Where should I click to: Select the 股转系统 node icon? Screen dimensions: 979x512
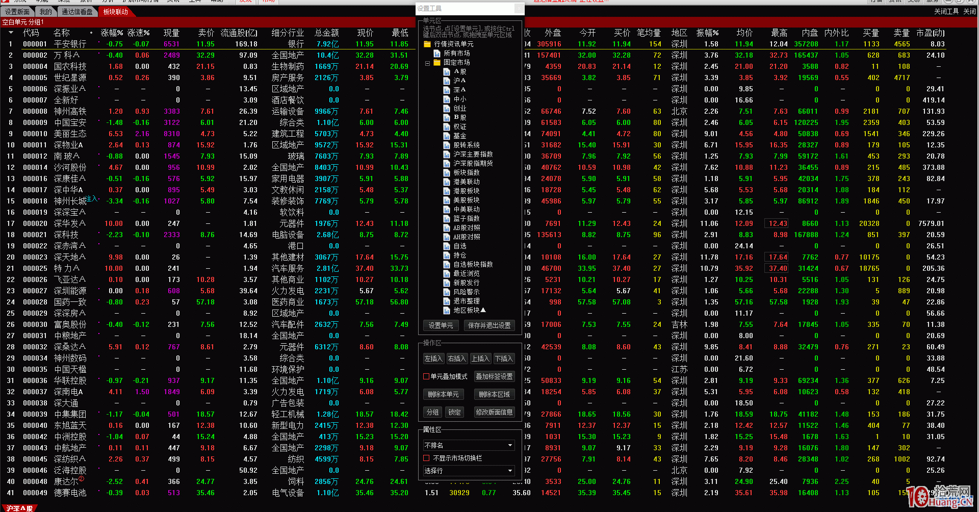[x=447, y=145]
